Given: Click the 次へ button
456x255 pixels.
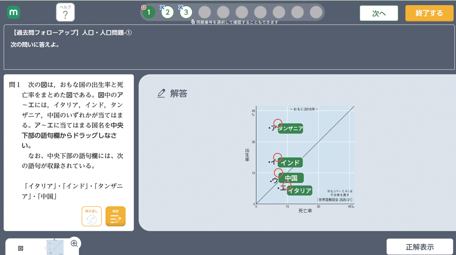Looking at the screenshot, I should tap(379, 13).
